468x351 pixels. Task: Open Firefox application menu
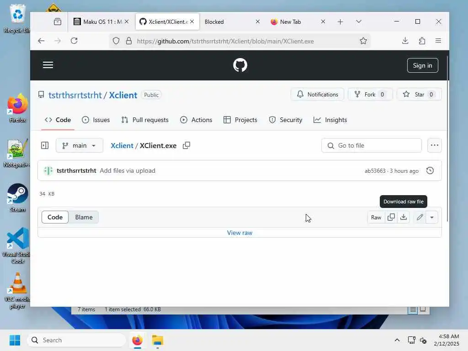(x=438, y=41)
